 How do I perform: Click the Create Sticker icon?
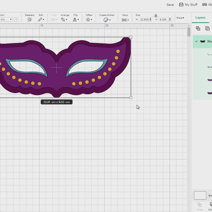[x=107, y=20]
